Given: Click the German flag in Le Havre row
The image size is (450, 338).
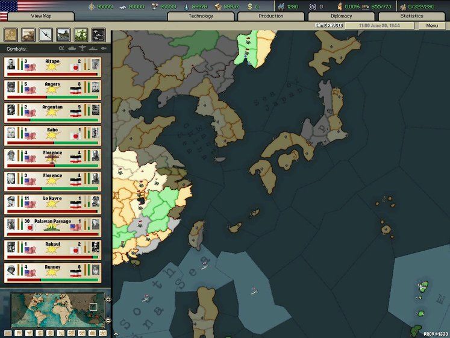Looking at the screenshot, I should pyautogui.click(x=76, y=205).
